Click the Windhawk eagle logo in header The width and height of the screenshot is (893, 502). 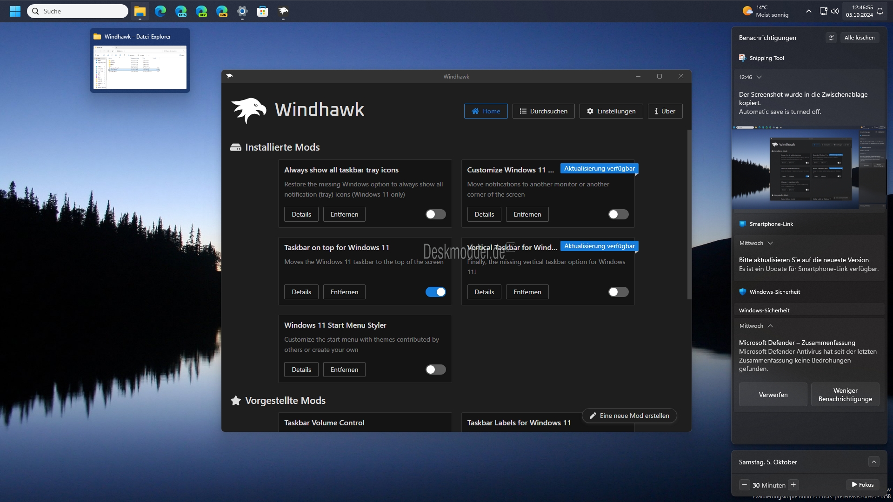click(249, 110)
